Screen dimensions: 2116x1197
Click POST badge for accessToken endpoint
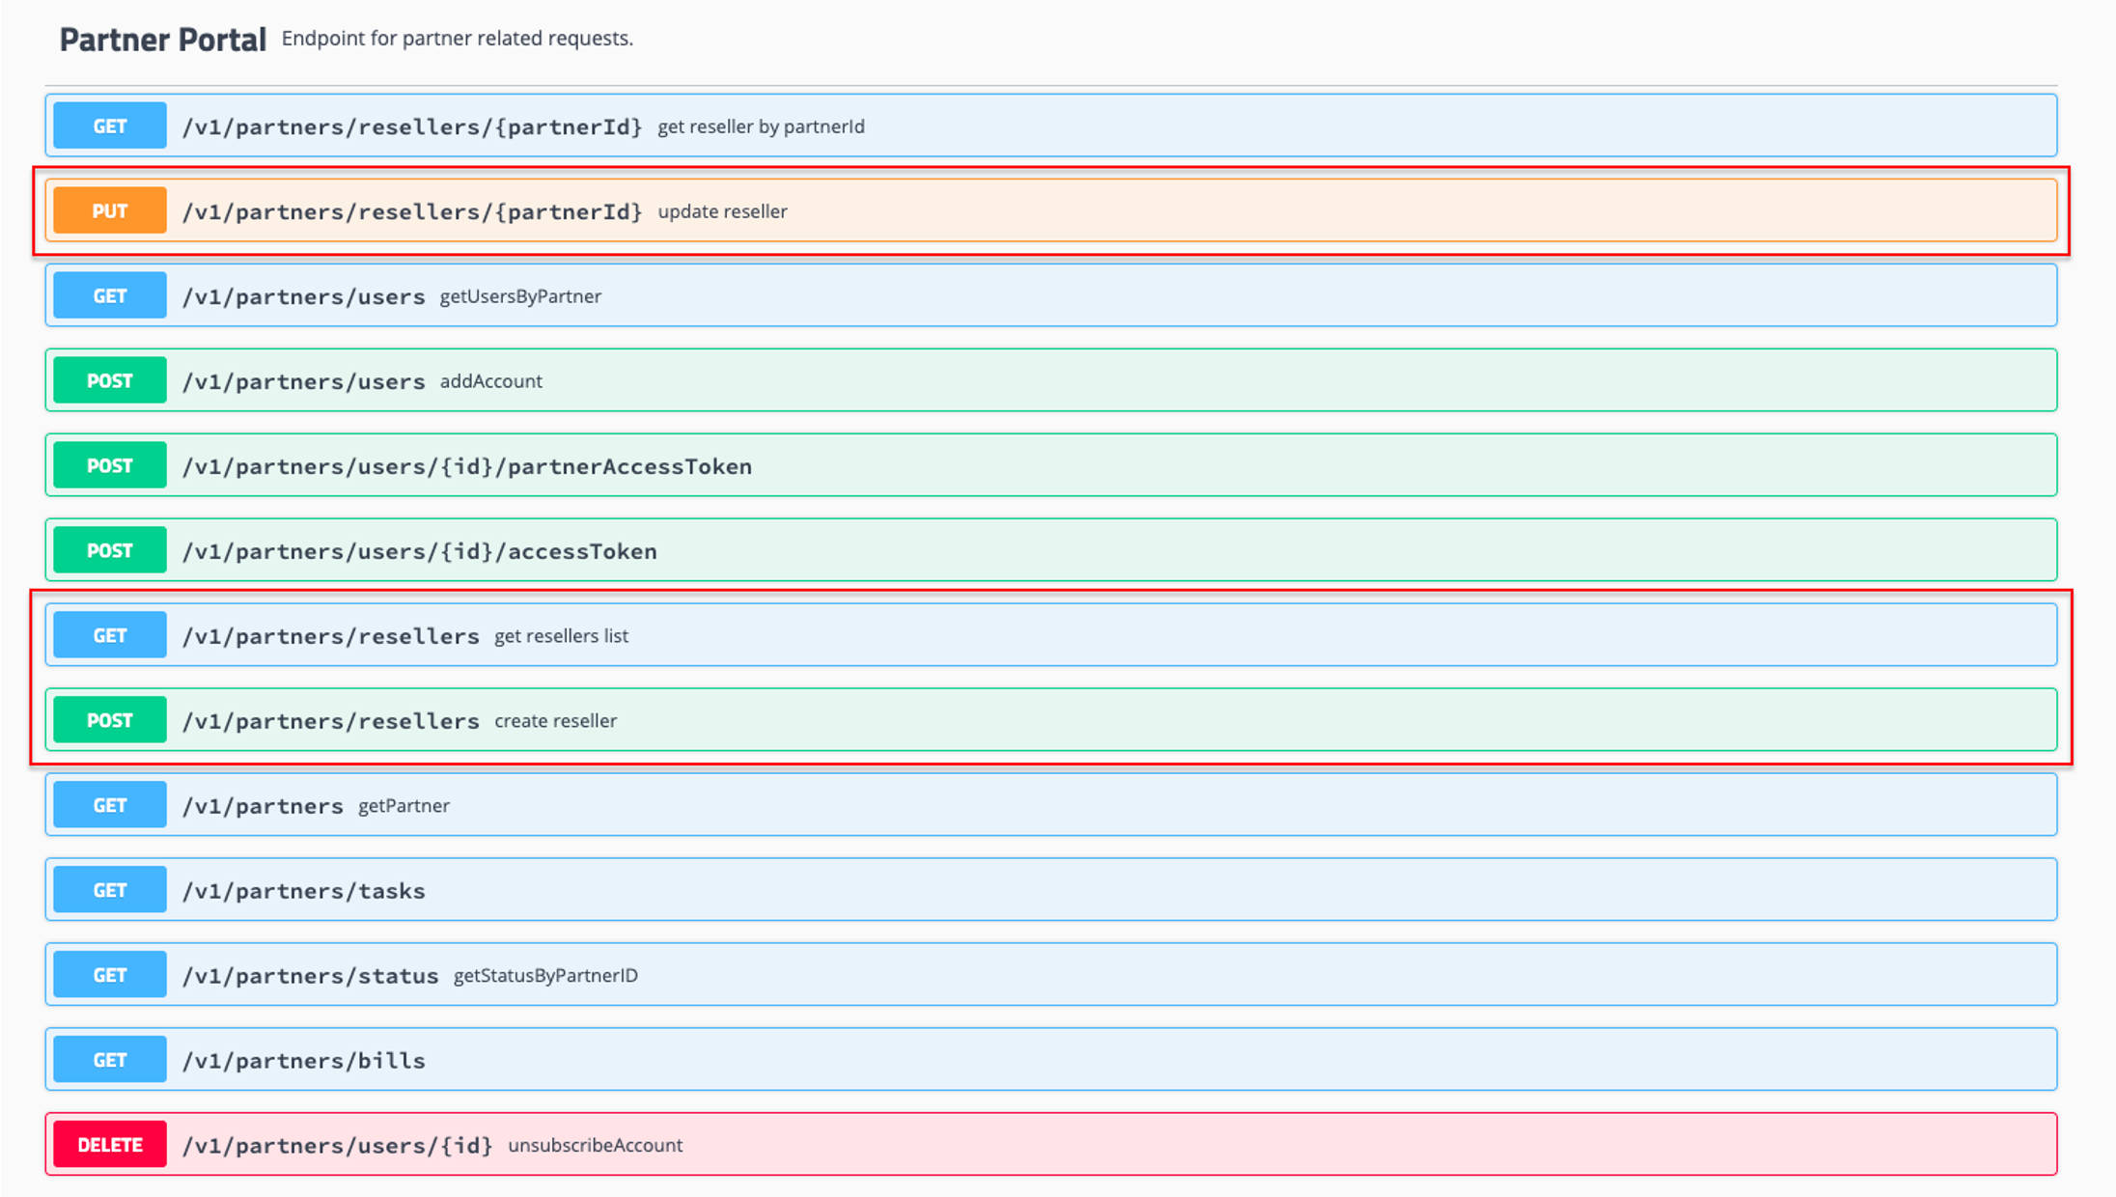tap(110, 551)
